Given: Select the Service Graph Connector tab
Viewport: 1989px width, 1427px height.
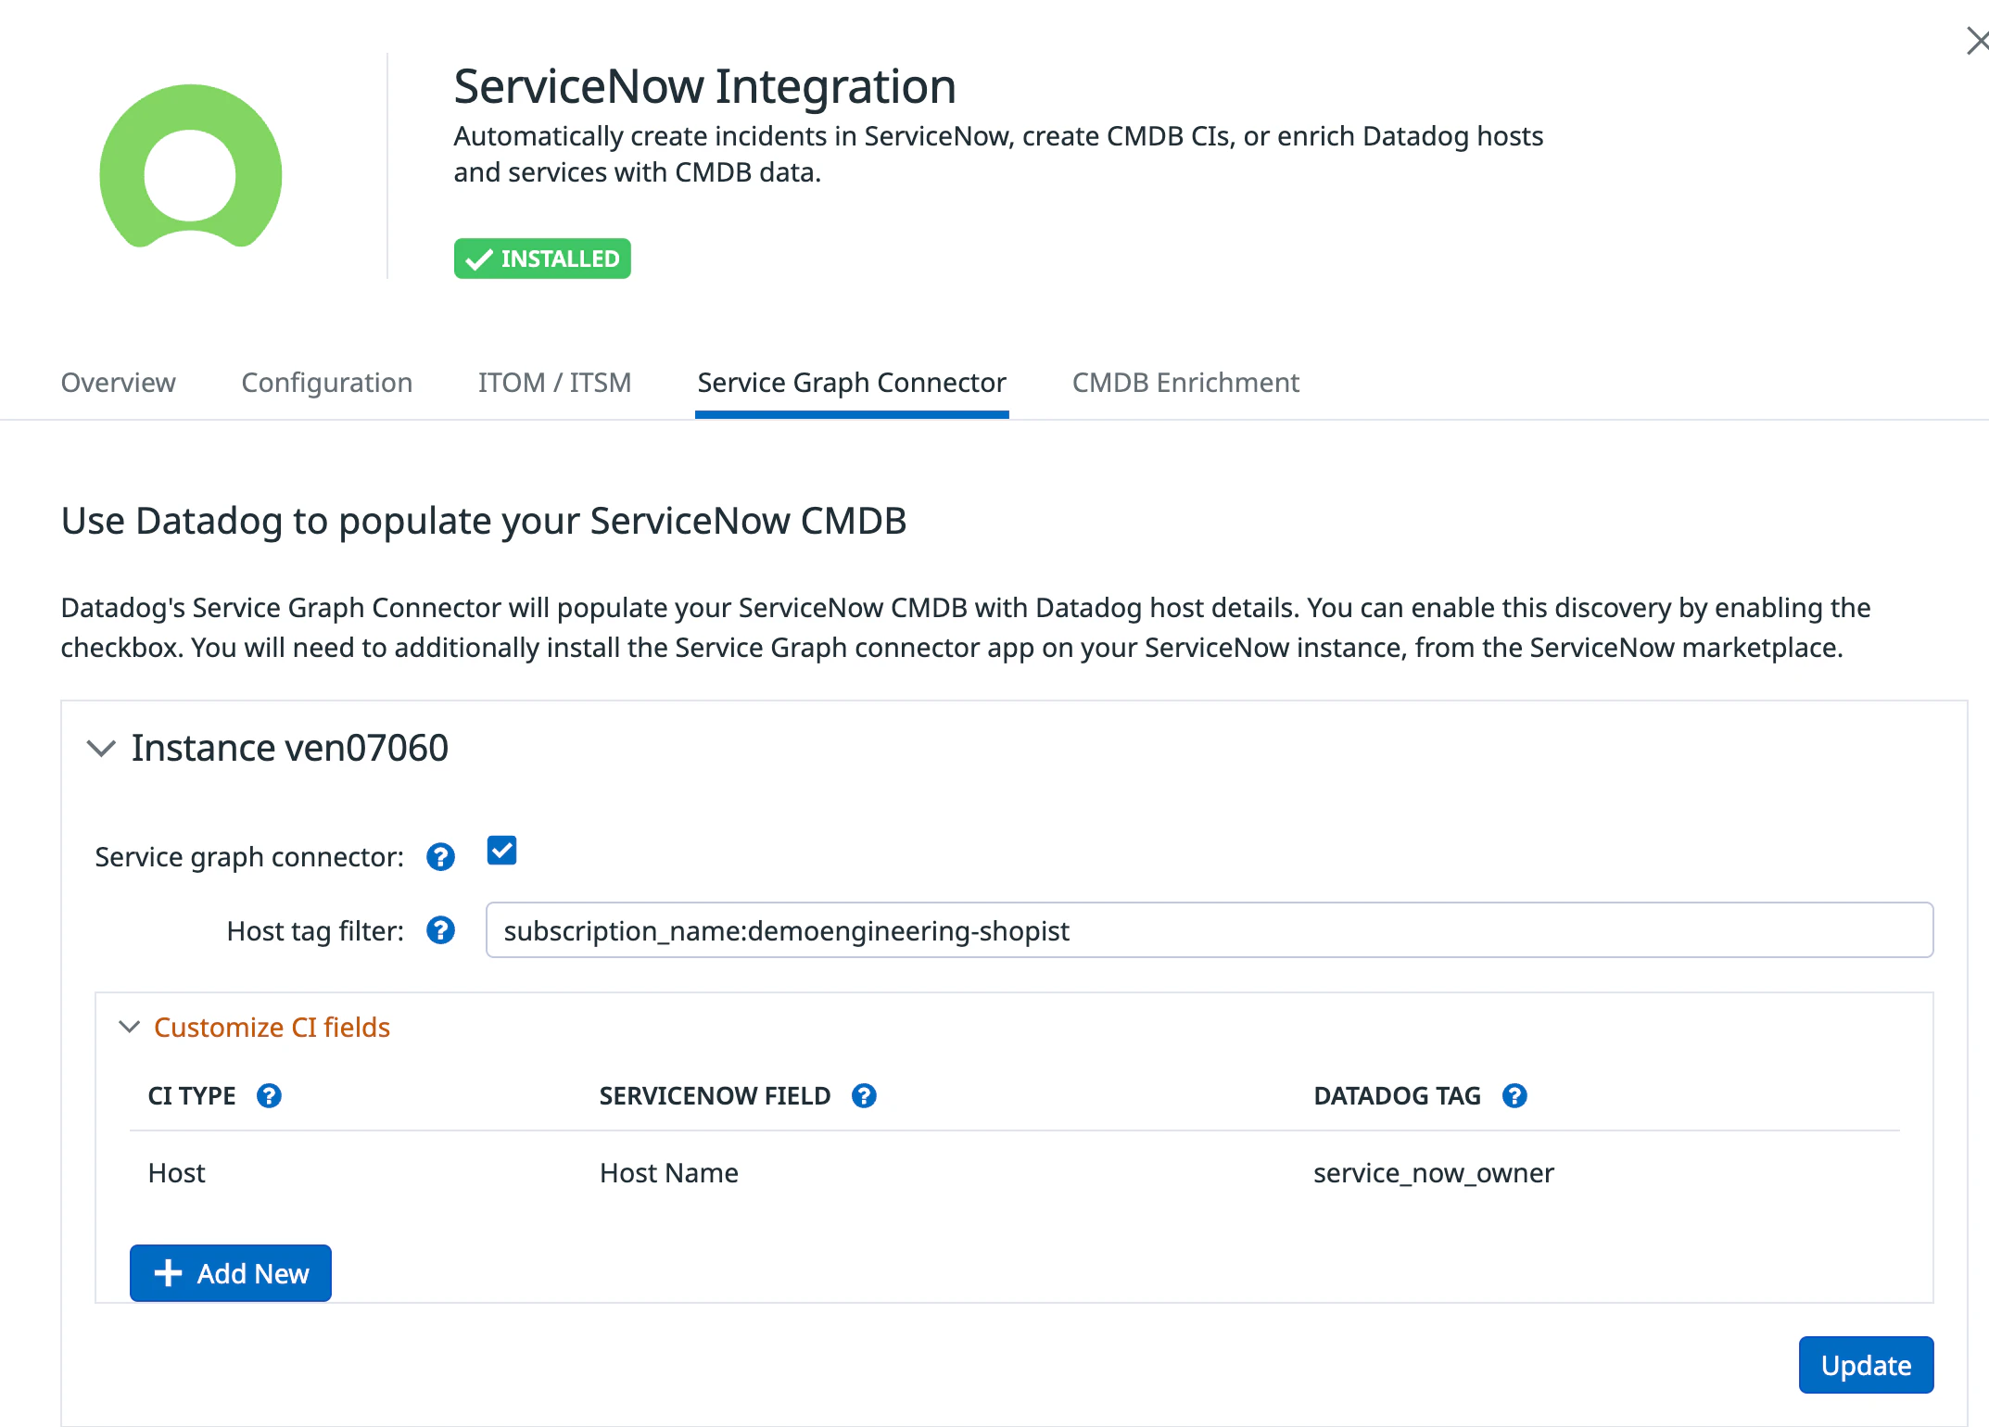Looking at the screenshot, I should (852, 383).
